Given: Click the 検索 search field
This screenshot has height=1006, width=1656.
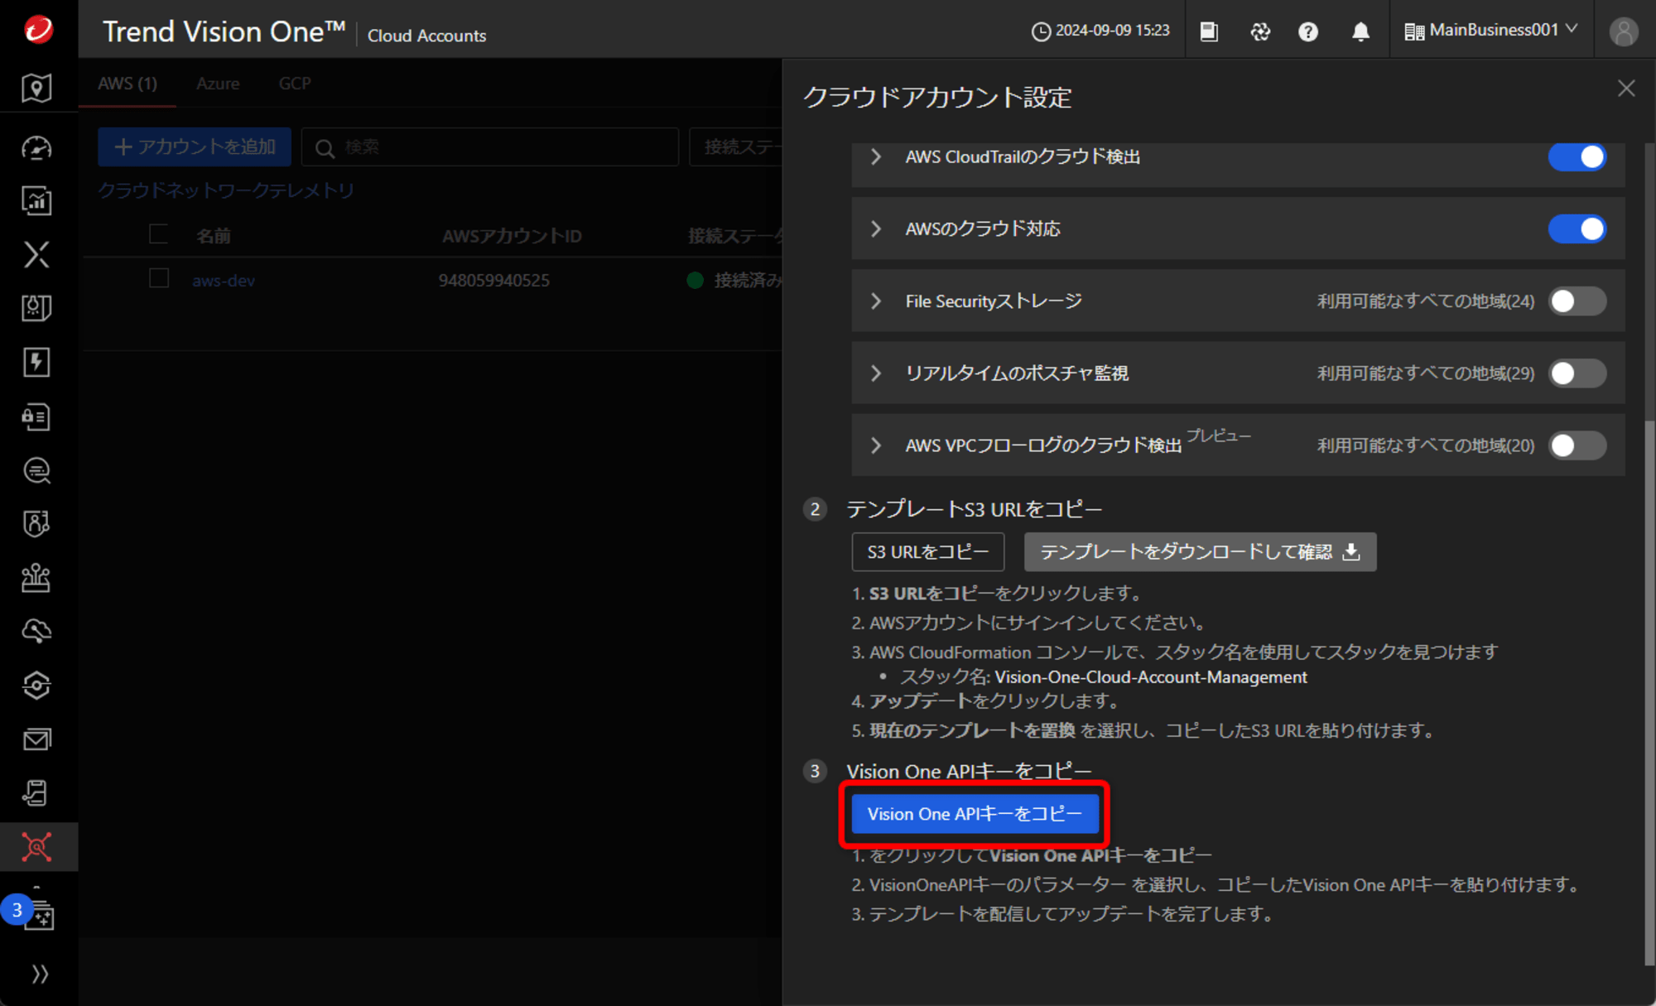Looking at the screenshot, I should click(x=490, y=147).
